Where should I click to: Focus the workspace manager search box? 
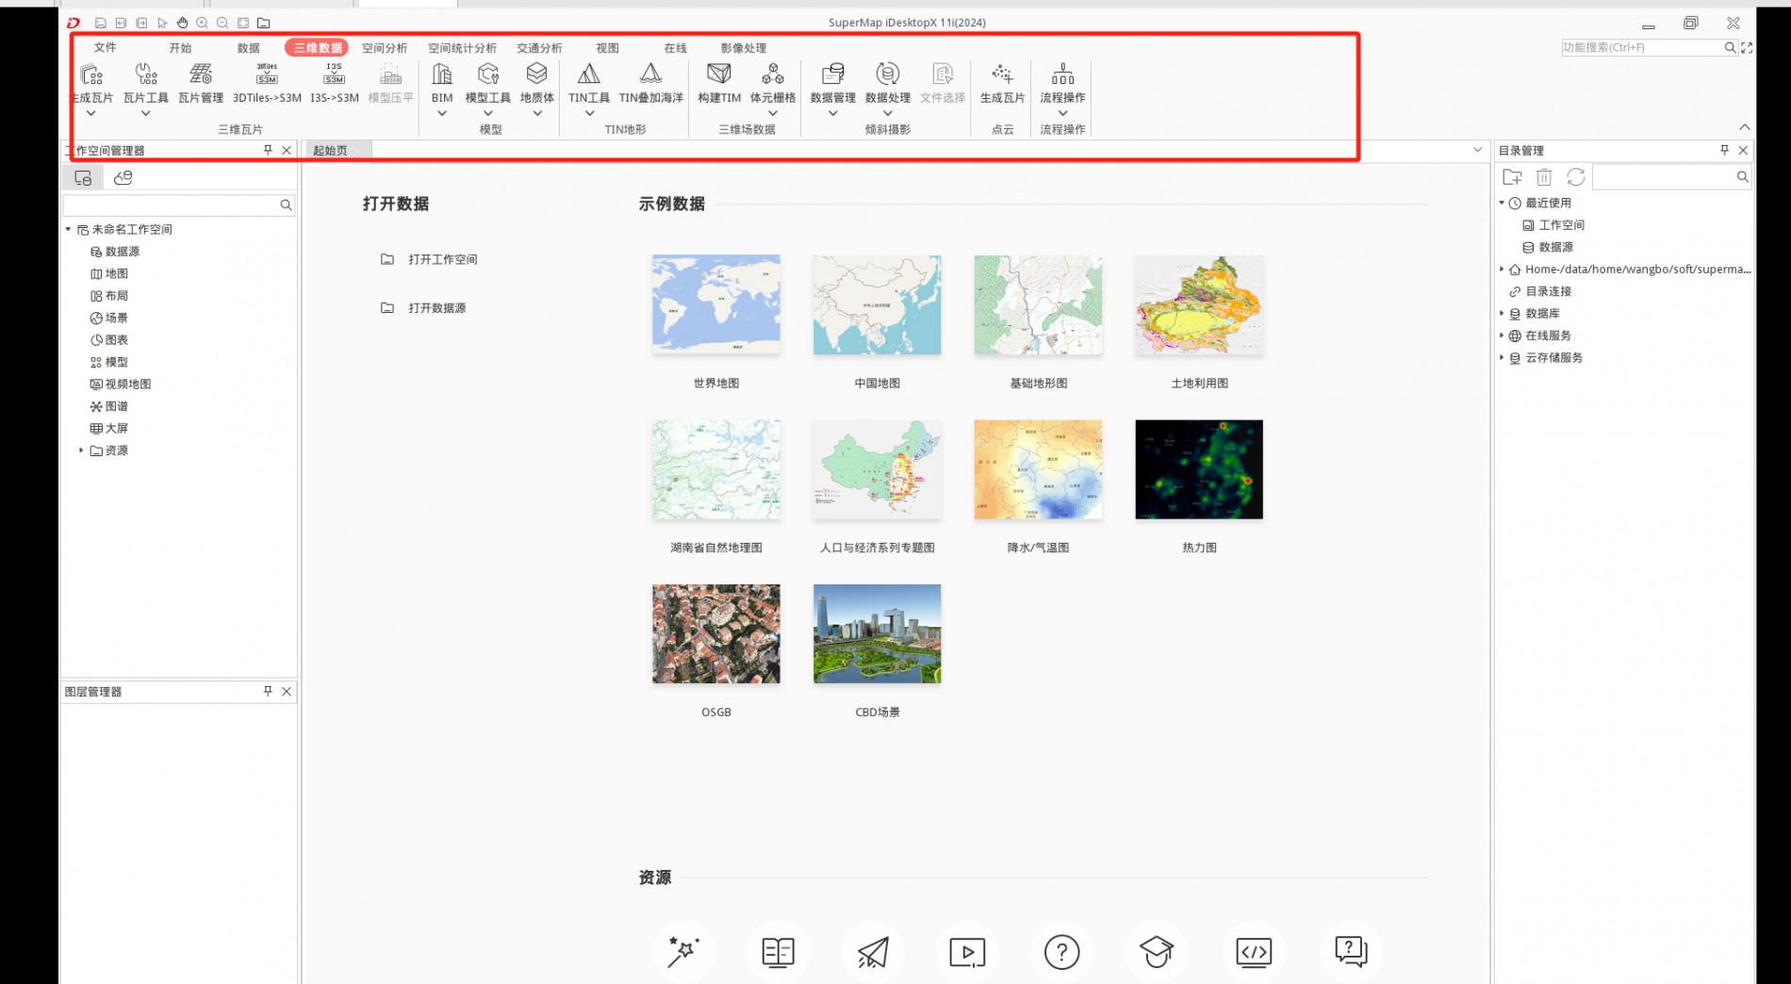coord(171,205)
